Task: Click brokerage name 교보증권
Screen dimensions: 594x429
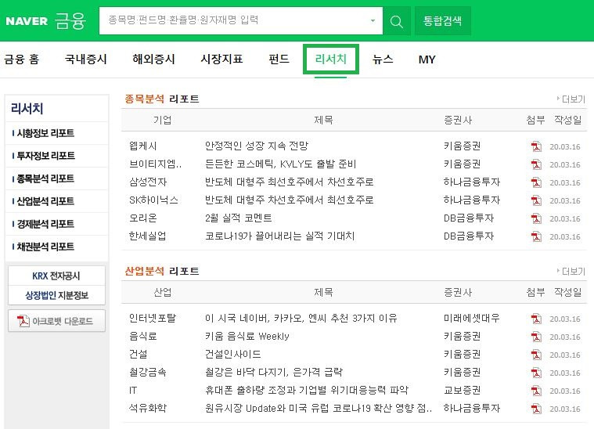Action: tap(462, 391)
